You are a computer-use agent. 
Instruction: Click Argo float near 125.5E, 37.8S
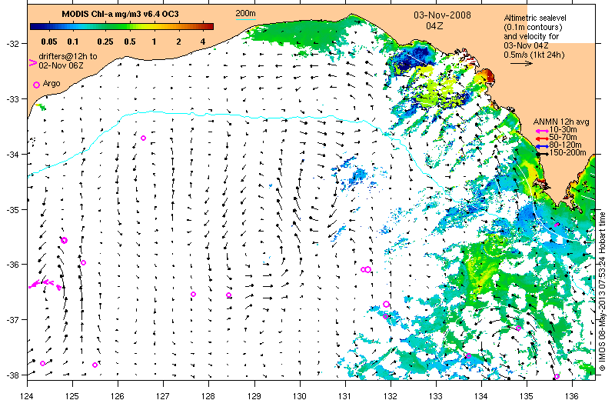click(x=95, y=365)
